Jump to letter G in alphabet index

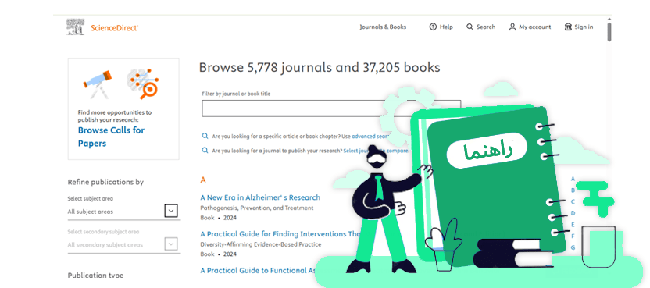[x=573, y=247]
